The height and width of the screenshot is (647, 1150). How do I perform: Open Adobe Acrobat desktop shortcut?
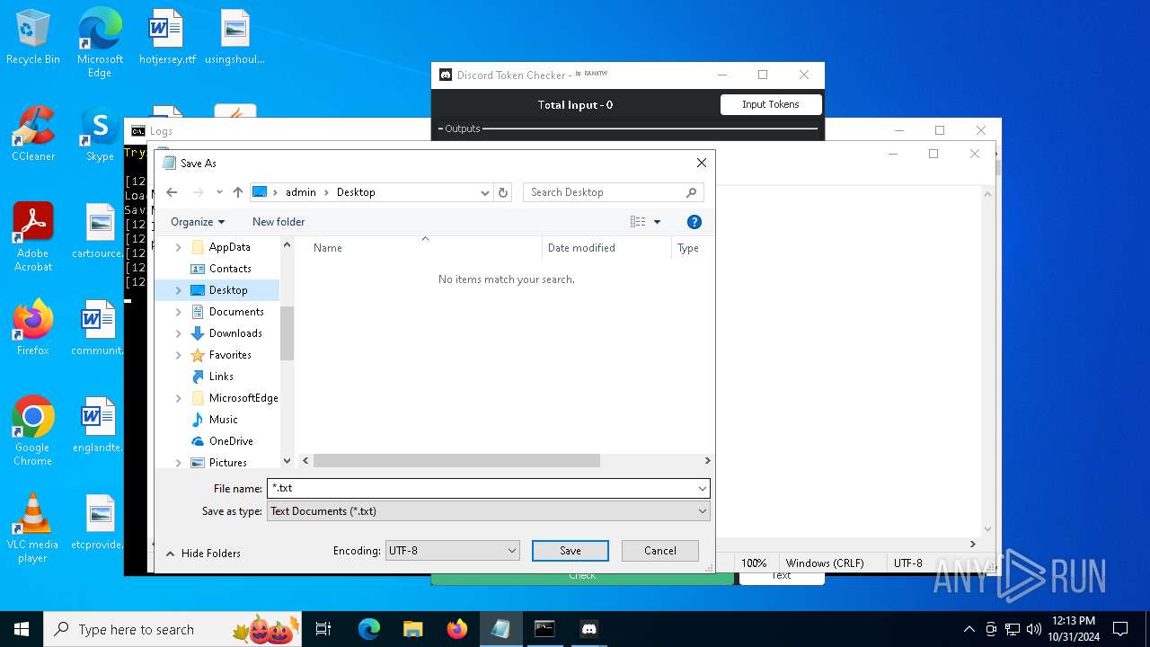point(33,237)
